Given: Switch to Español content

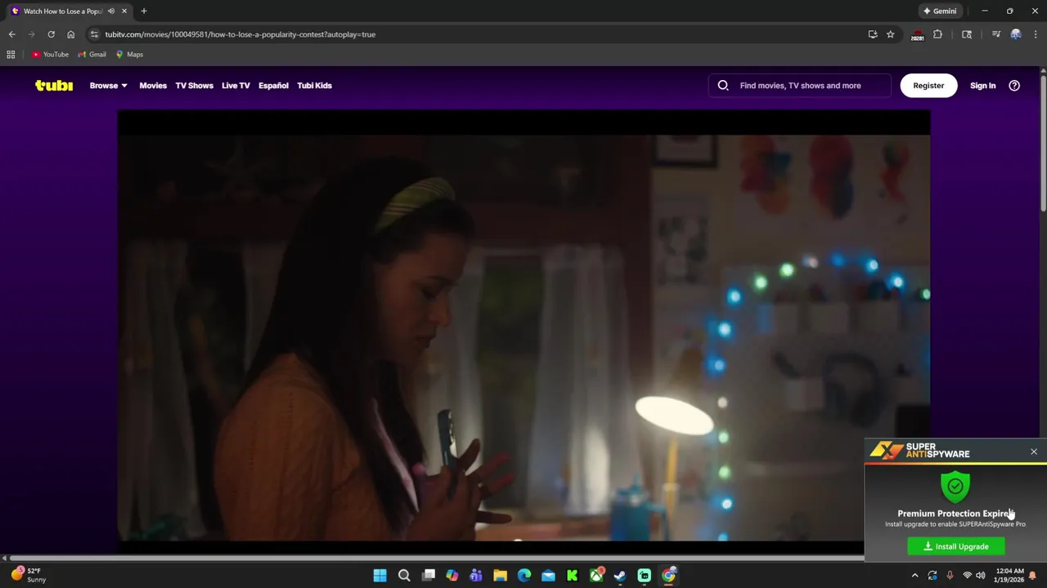Looking at the screenshot, I should 273,86.
